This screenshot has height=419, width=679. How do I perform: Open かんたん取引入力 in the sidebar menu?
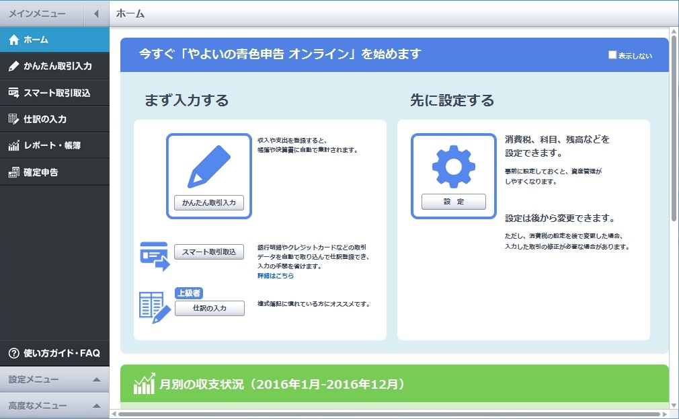coord(54,66)
